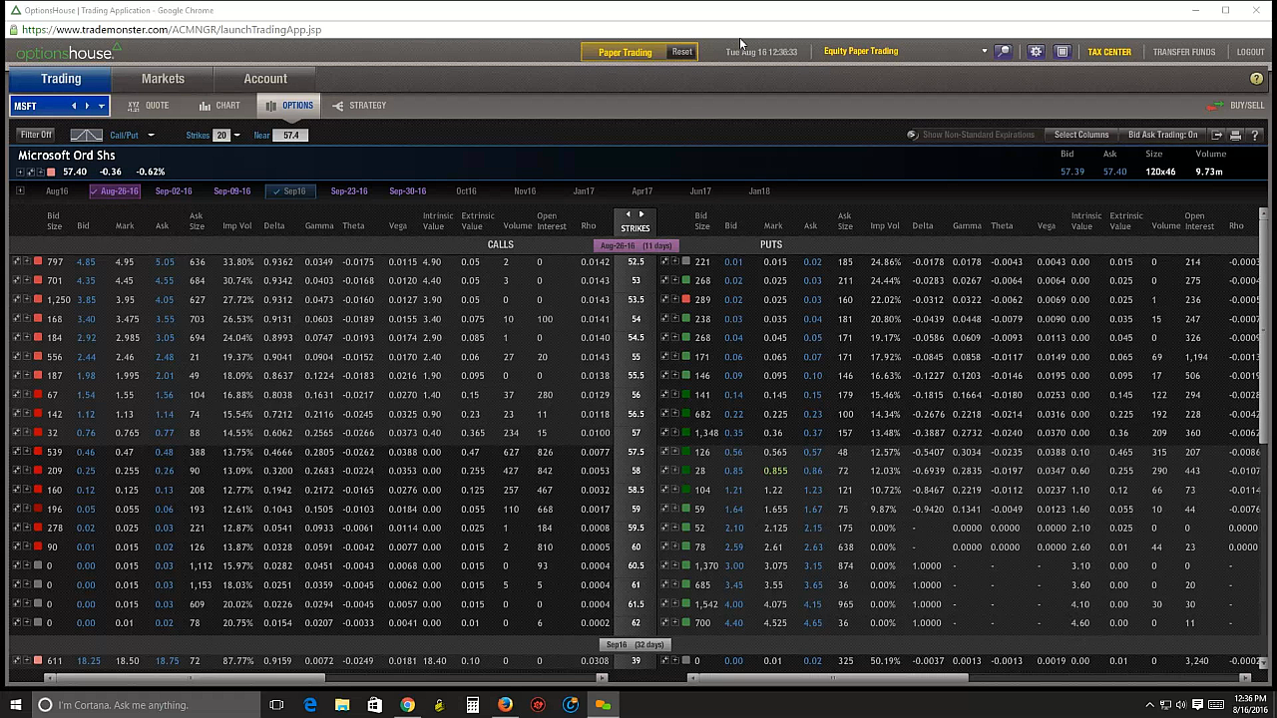This screenshot has width=1277, height=718.
Task: Print the option chain with printer icon
Action: (x=1235, y=135)
